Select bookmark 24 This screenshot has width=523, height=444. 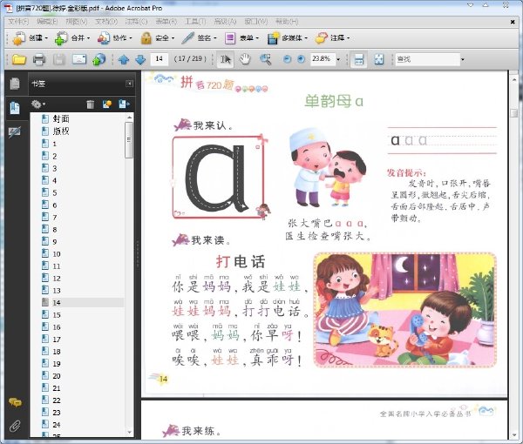(x=57, y=425)
